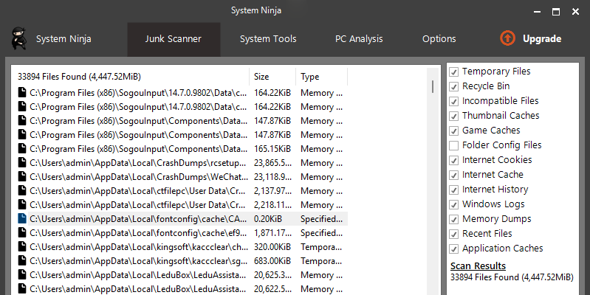Click file icon of 2,218.11 ctfilepc row
Image resolution: width=590 pixels, height=295 pixels.
[23, 205]
